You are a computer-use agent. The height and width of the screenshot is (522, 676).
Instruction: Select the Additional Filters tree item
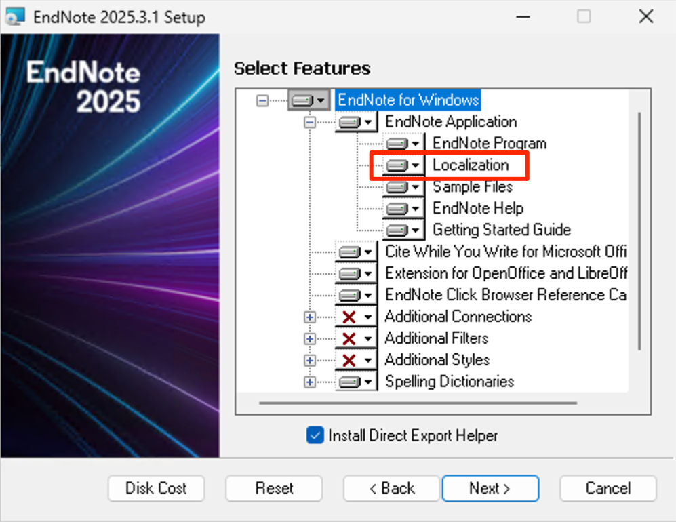click(x=436, y=338)
